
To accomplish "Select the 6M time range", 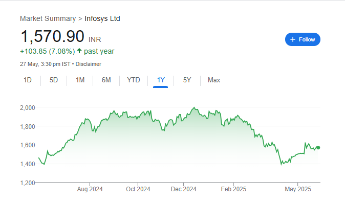I will pos(106,80).
